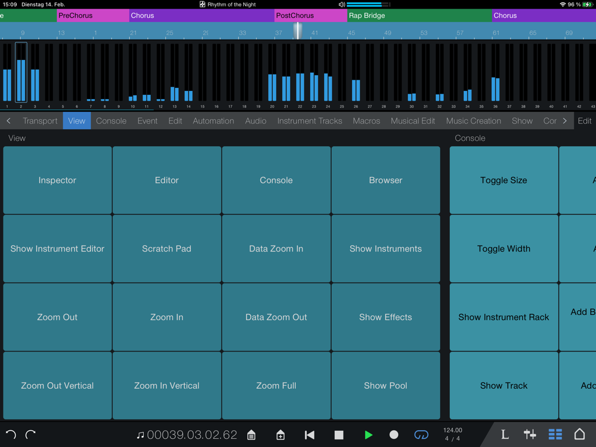
Task: Open the key commands grid view
Action: click(555, 434)
